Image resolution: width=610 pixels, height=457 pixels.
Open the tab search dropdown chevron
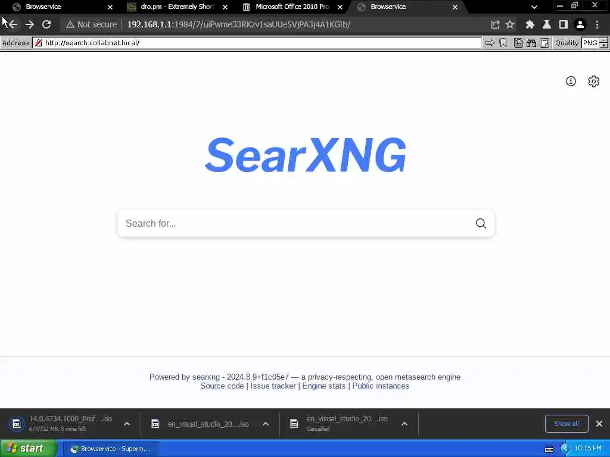(534, 7)
